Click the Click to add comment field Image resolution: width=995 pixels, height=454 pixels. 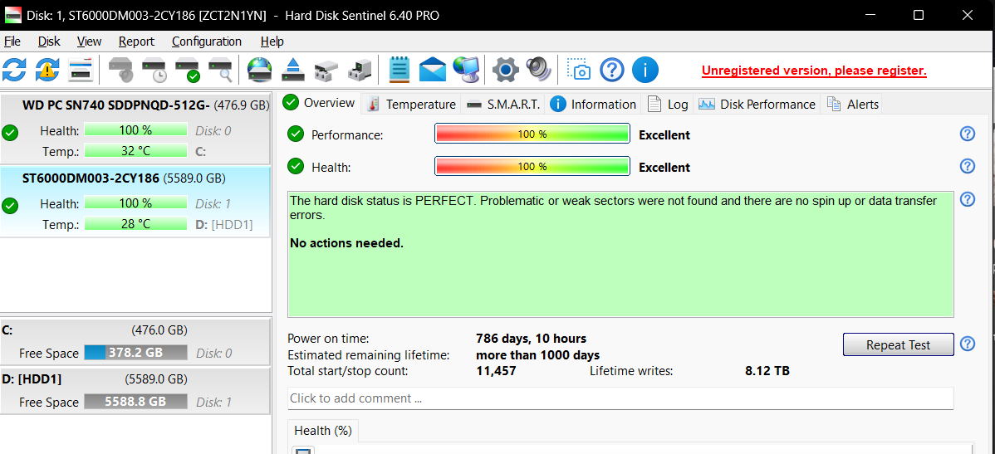pos(620,398)
